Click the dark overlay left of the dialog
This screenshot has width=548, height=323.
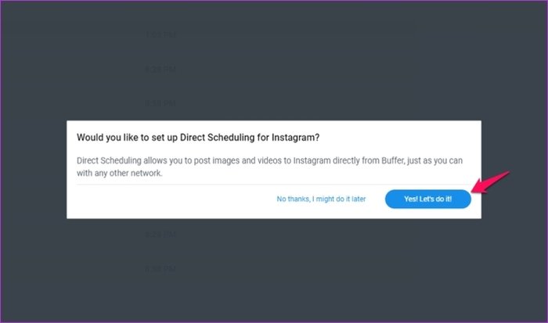click(x=33, y=168)
